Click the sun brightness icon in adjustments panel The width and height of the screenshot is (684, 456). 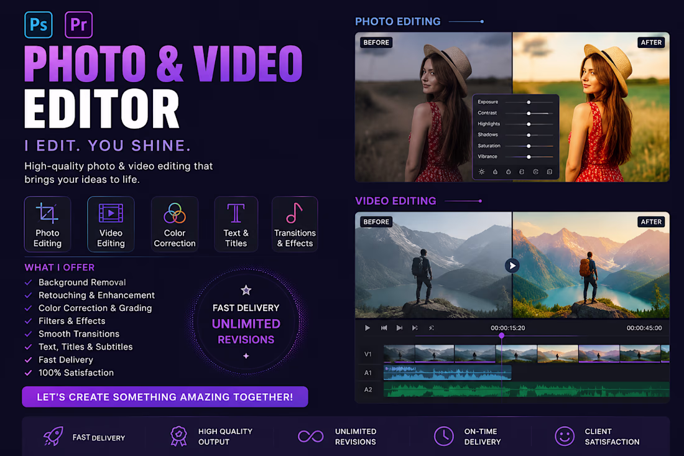click(x=481, y=172)
